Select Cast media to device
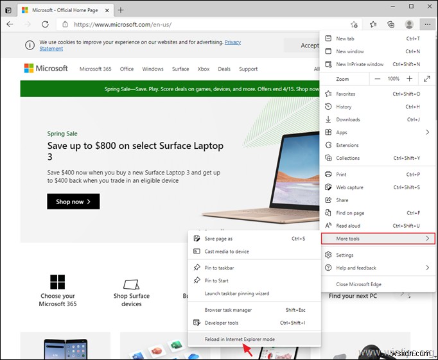The height and width of the screenshot is (360, 438). [x=254, y=252]
